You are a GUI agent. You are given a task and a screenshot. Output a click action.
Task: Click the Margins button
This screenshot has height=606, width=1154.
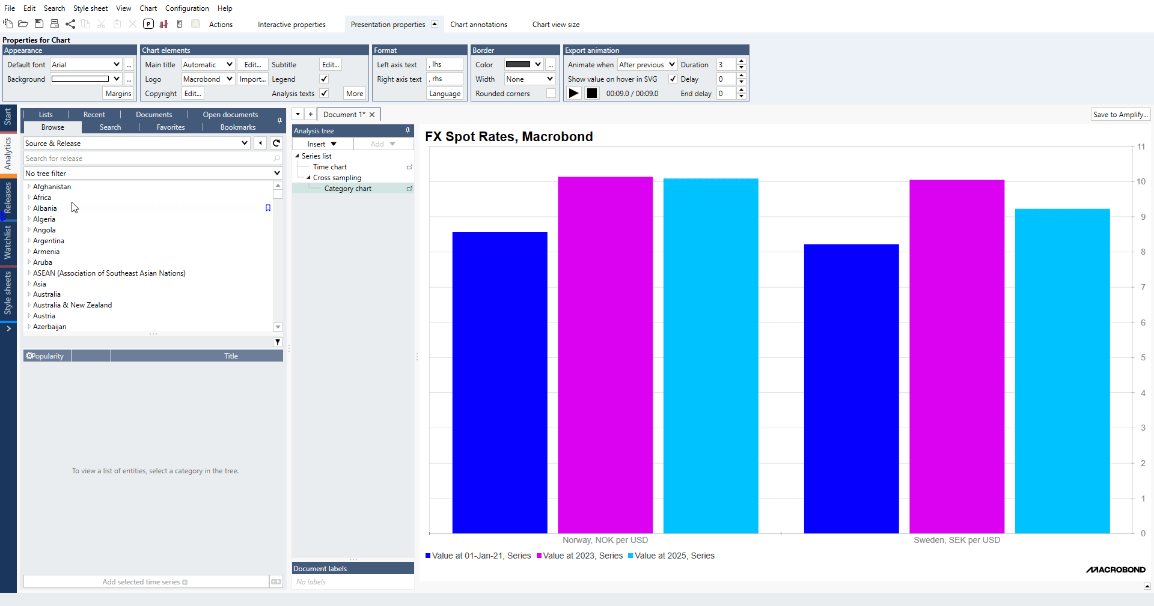(118, 93)
